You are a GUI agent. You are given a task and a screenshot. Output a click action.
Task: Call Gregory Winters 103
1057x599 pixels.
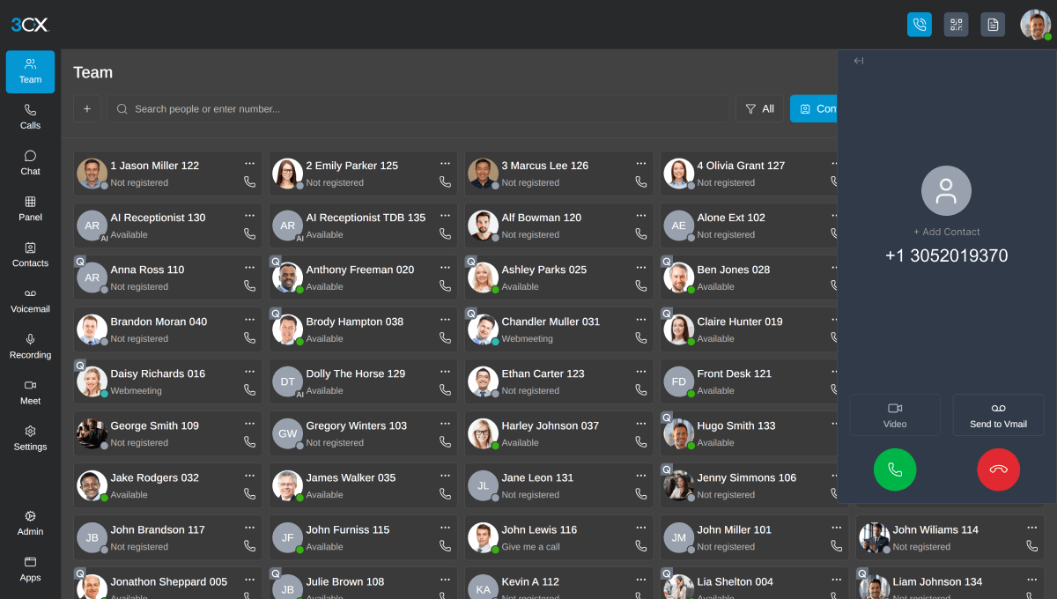pos(445,442)
